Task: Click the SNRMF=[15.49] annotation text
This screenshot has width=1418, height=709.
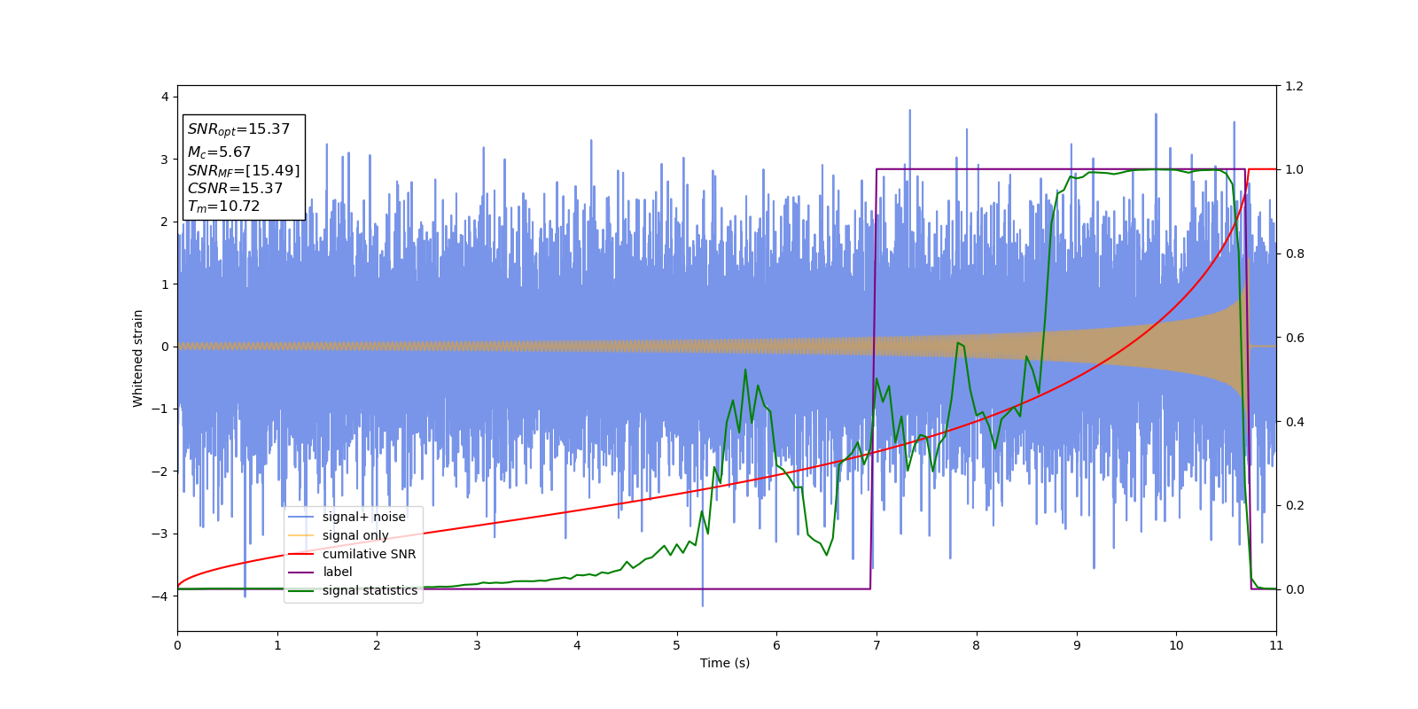Action: pos(244,171)
